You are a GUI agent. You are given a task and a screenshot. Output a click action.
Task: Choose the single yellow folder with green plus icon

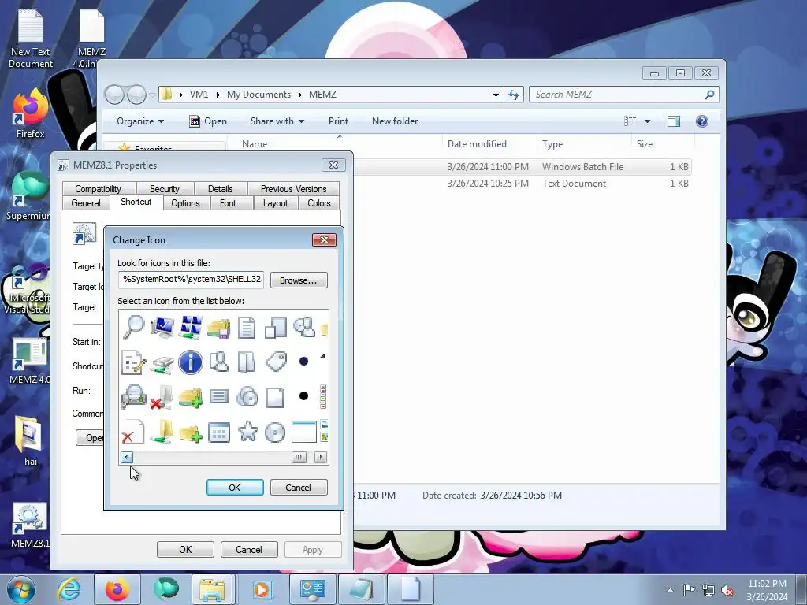pos(191,433)
